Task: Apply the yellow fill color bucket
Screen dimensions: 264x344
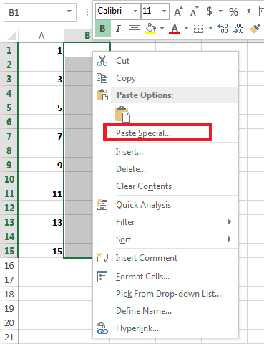Action: click(150, 29)
